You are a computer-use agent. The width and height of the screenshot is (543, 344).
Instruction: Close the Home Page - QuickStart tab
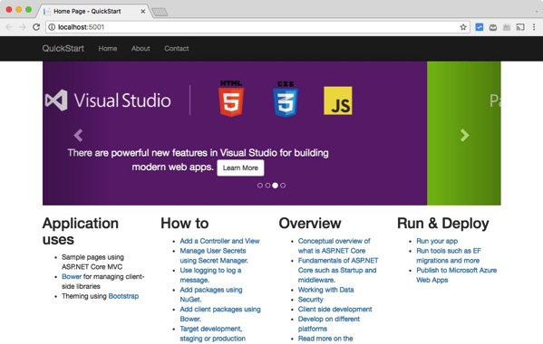click(142, 12)
